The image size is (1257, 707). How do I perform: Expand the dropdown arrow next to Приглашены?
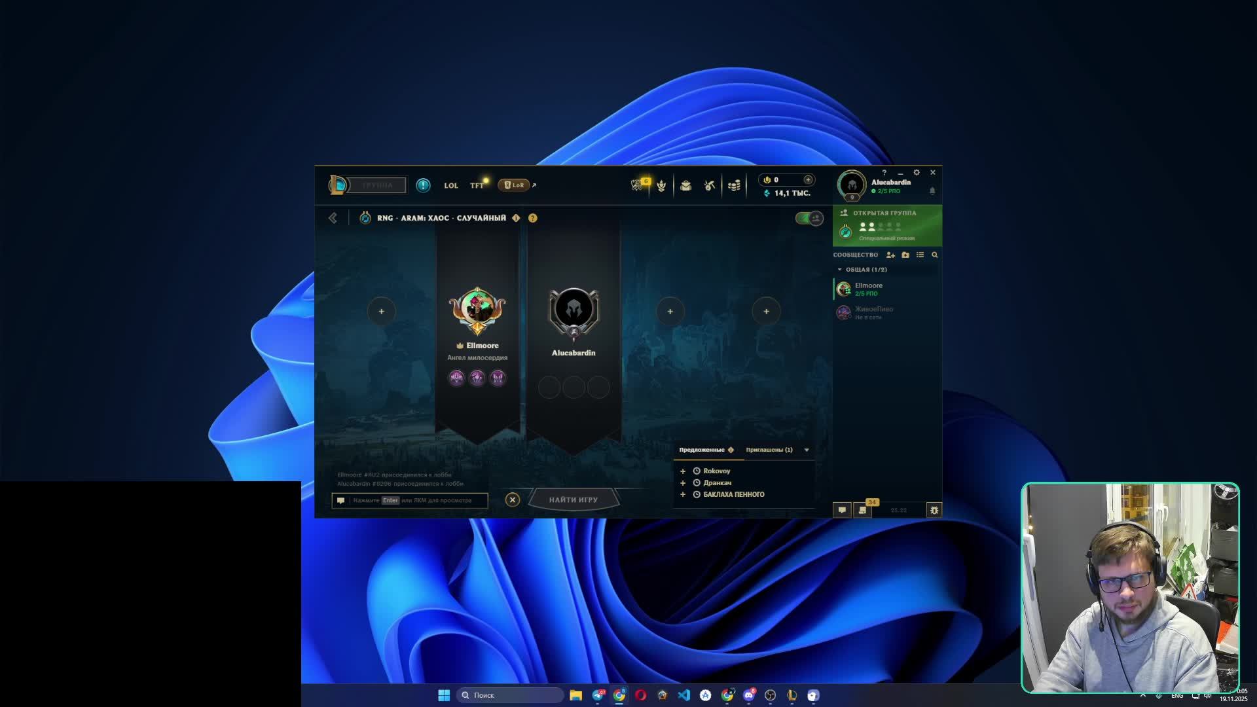click(807, 450)
